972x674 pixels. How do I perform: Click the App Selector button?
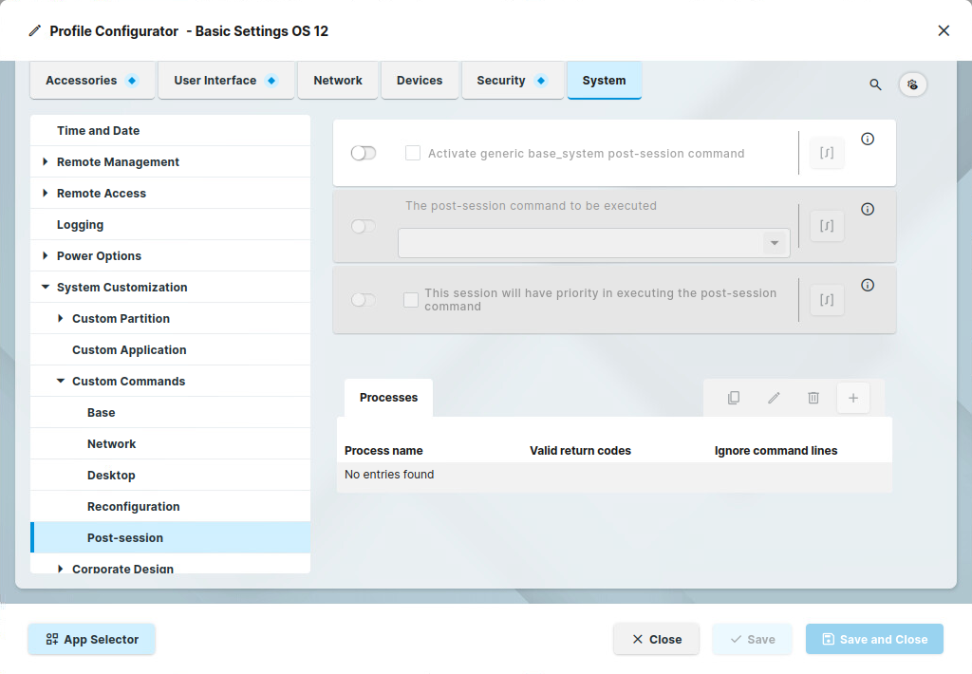tap(91, 640)
